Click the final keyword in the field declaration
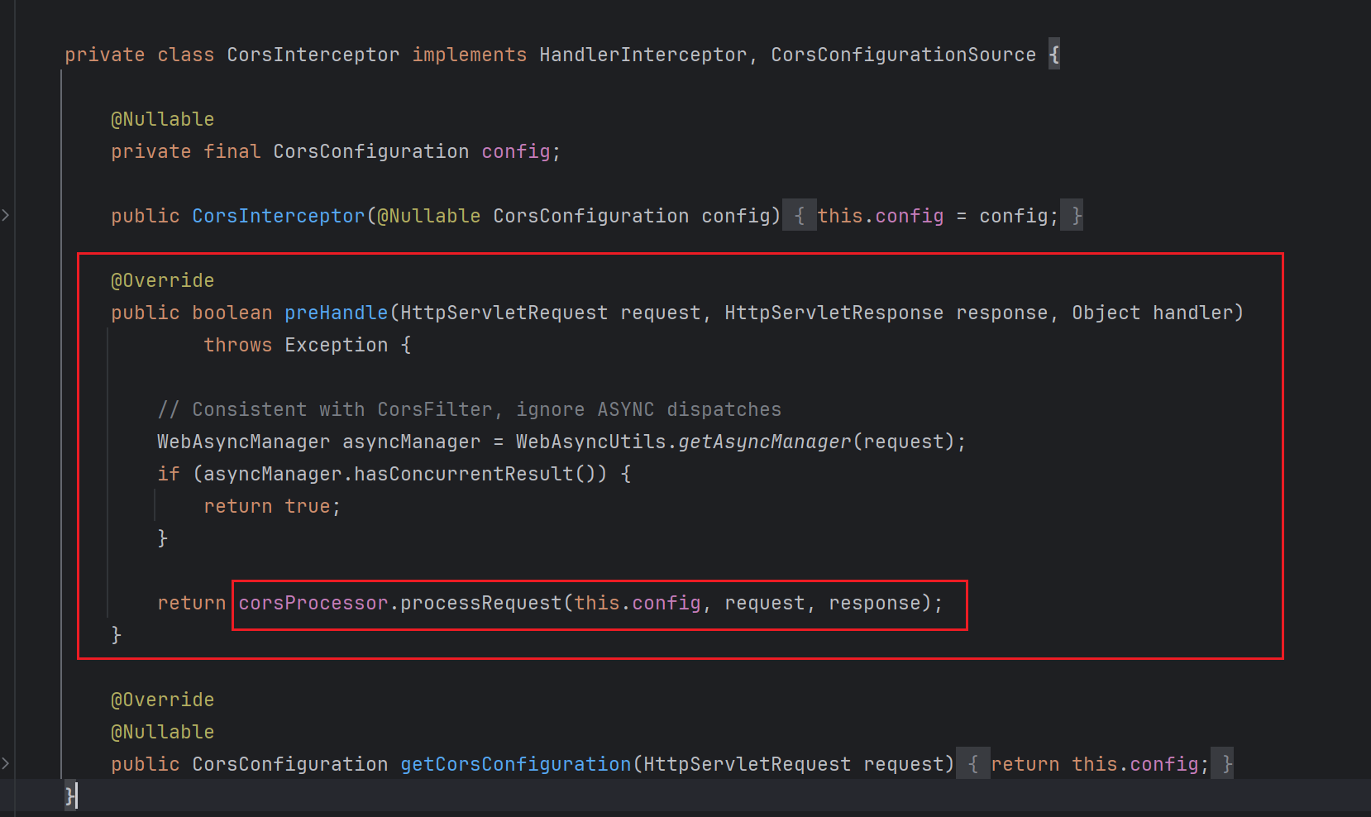Viewport: 1371px width, 817px height. [x=232, y=151]
